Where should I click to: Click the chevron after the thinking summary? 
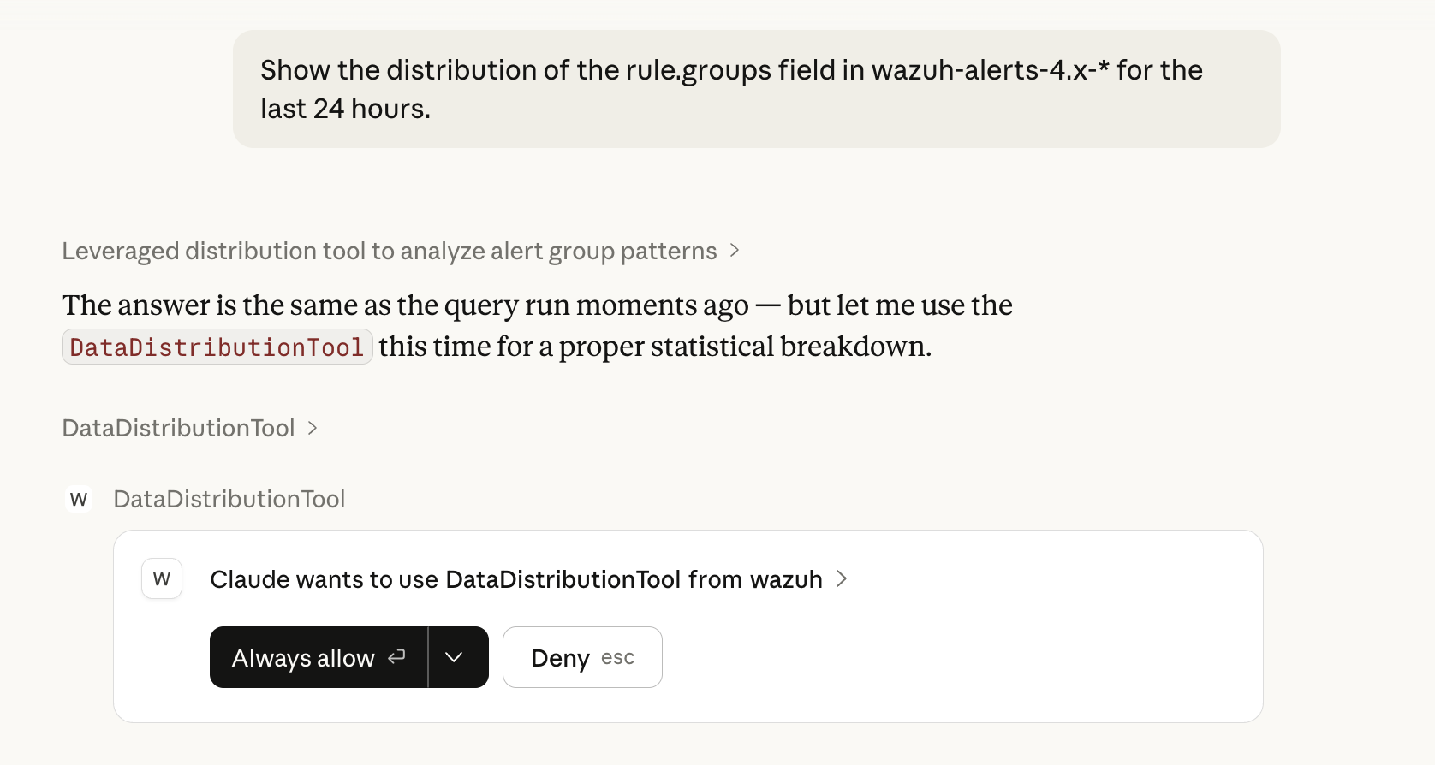click(x=735, y=251)
